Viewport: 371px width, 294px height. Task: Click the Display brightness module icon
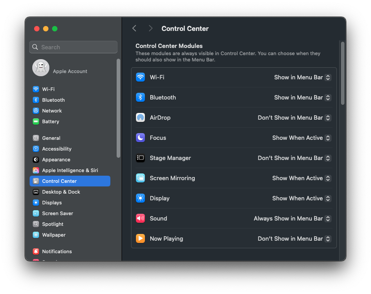(140, 198)
